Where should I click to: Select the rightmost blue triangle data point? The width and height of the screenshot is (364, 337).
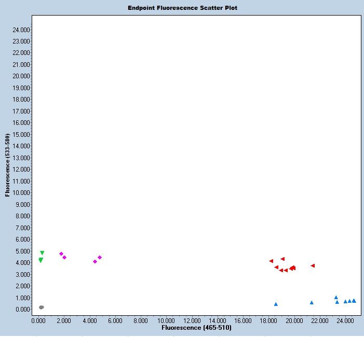pos(354,301)
